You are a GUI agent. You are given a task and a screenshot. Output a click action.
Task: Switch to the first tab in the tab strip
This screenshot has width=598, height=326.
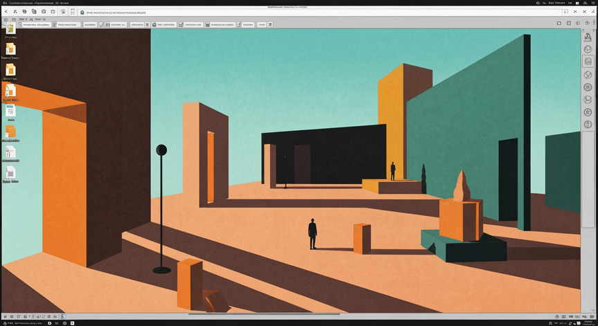pos(35,24)
